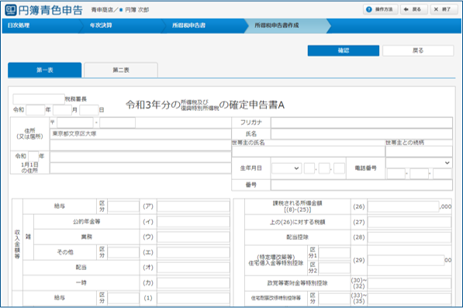Click the submission date 月 field

[x=62, y=110]
